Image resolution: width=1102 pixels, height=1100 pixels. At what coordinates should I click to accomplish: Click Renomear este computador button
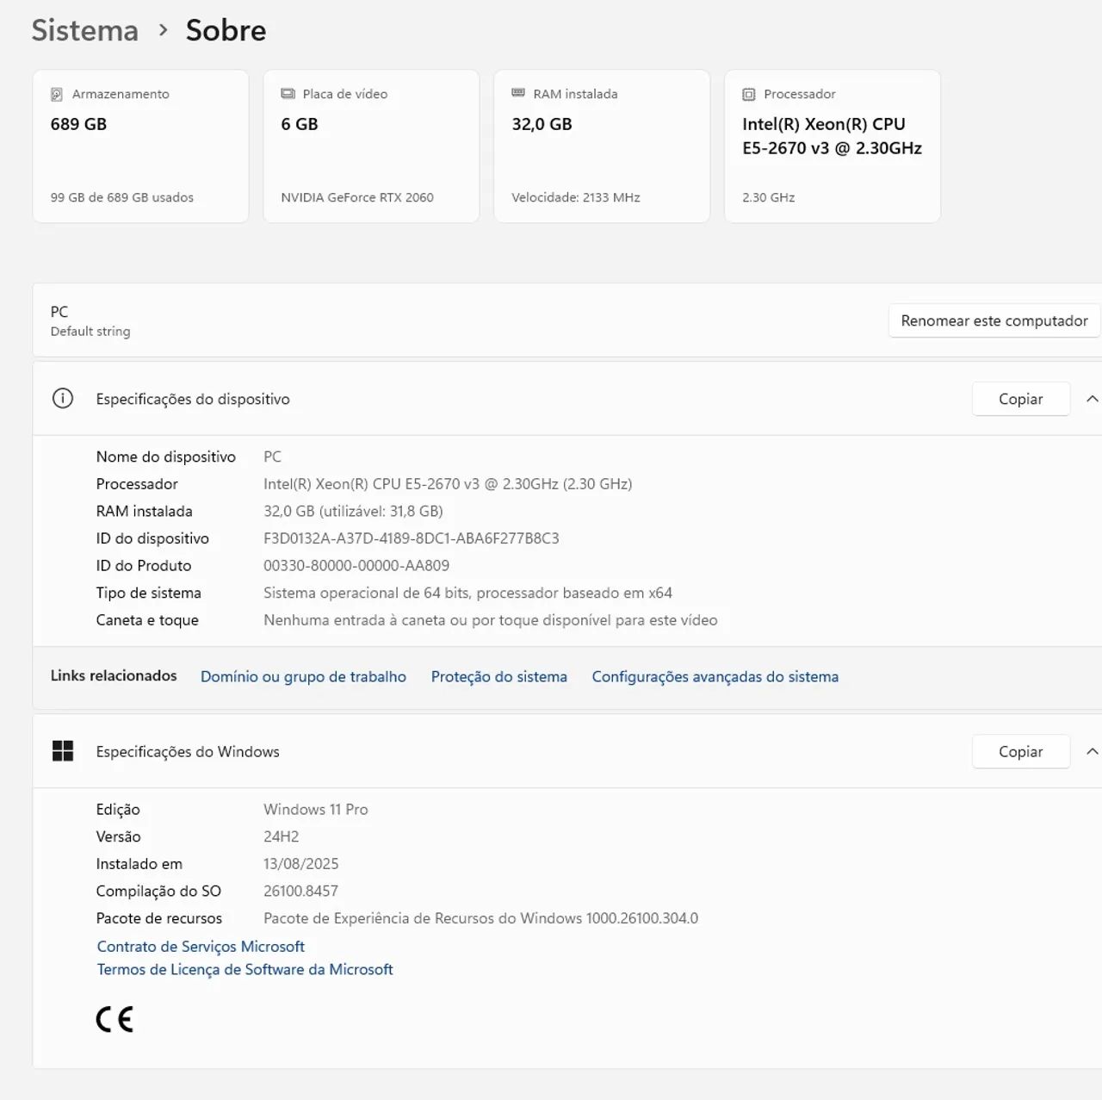pyautogui.click(x=994, y=320)
